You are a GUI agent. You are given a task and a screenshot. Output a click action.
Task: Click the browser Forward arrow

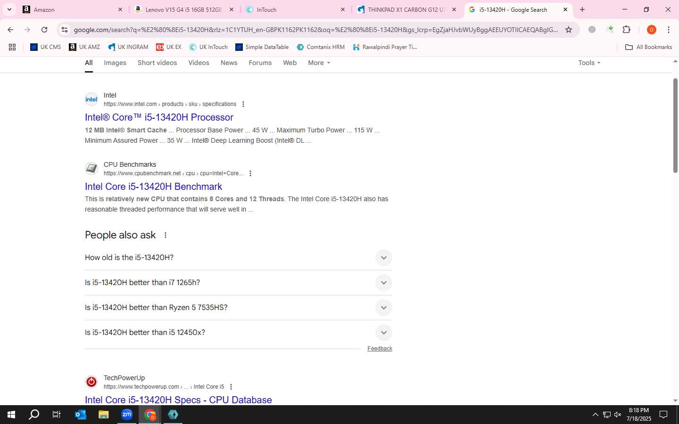click(x=27, y=30)
